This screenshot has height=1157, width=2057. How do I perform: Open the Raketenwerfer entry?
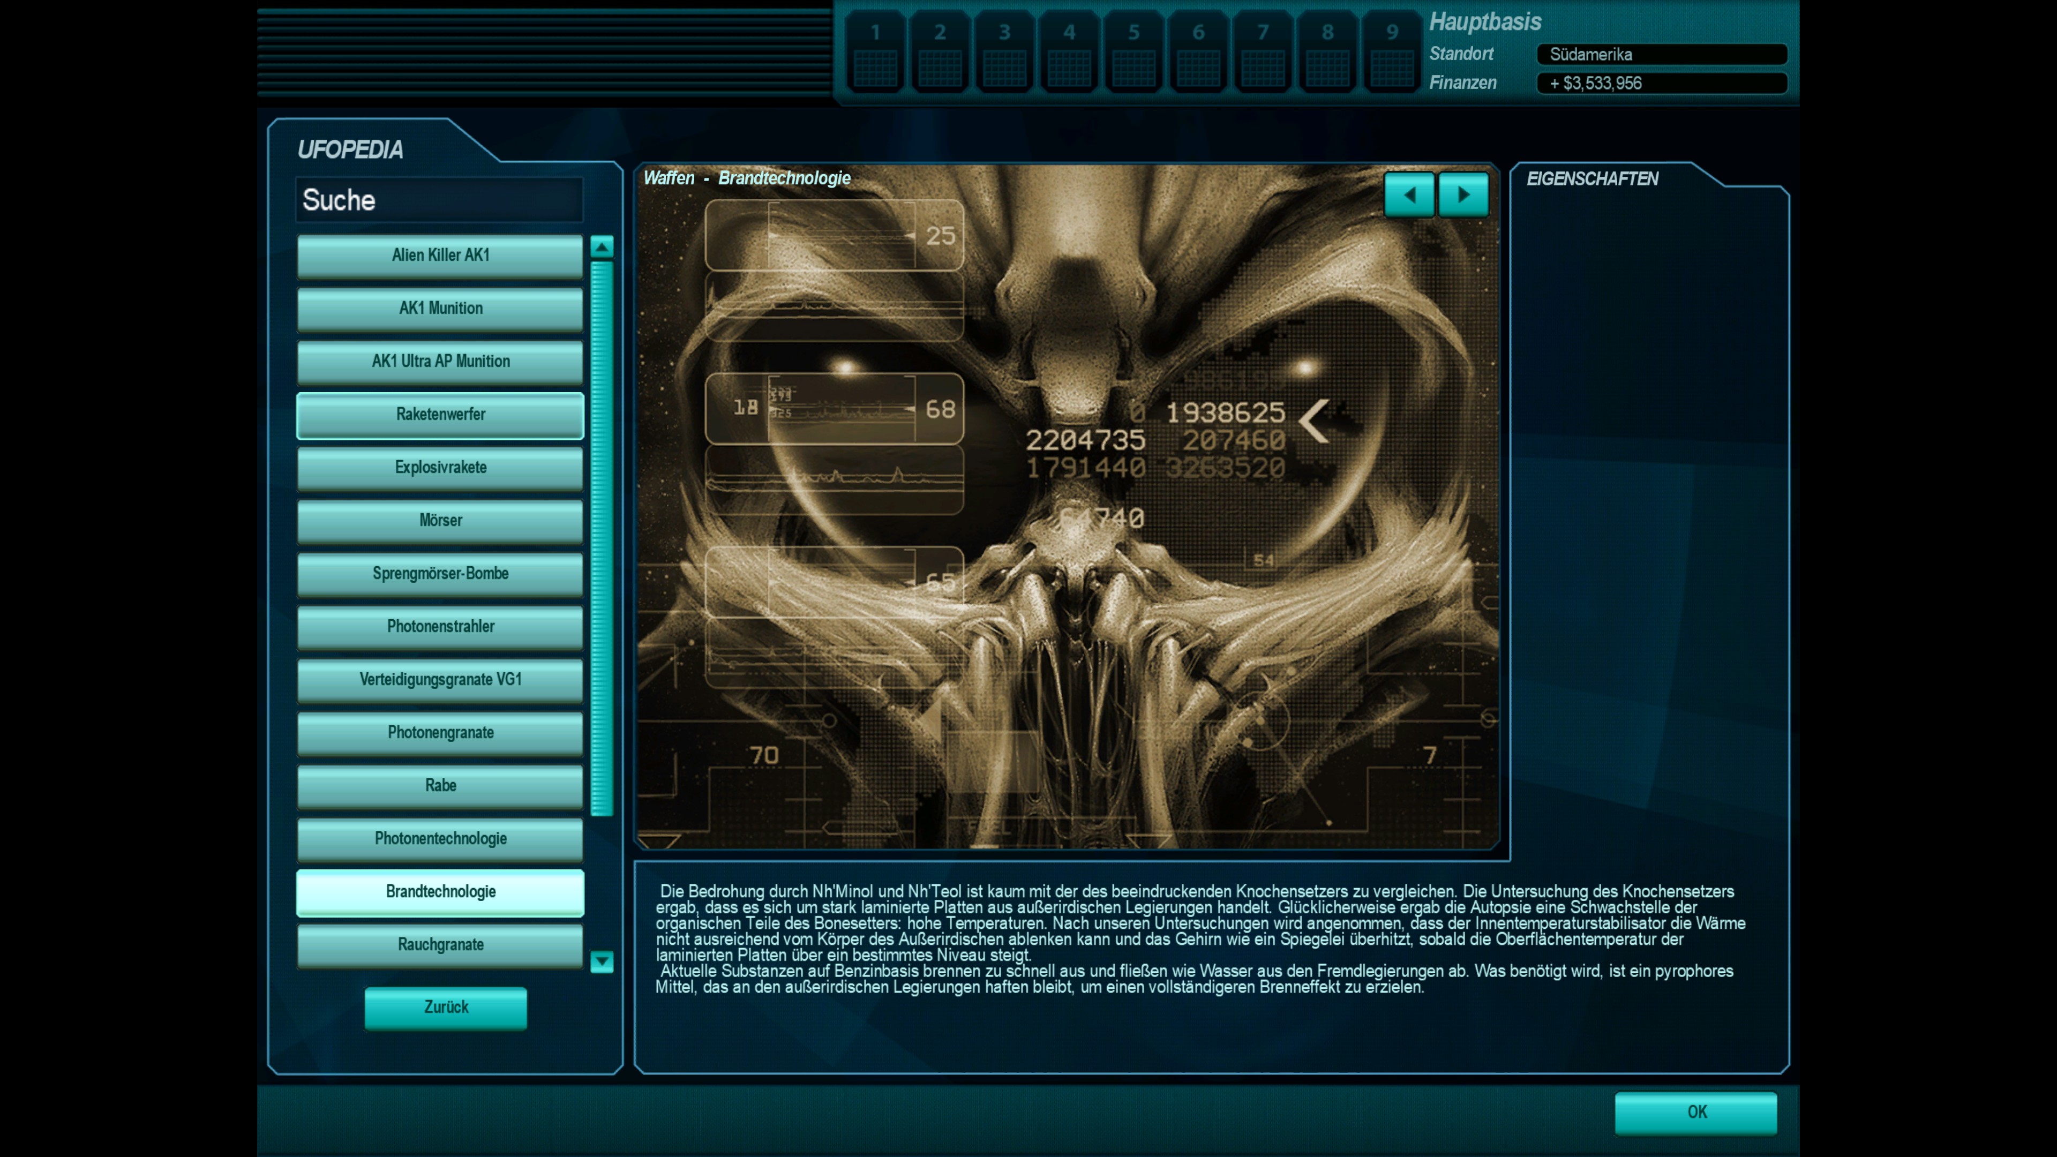pyautogui.click(x=440, y=415)
